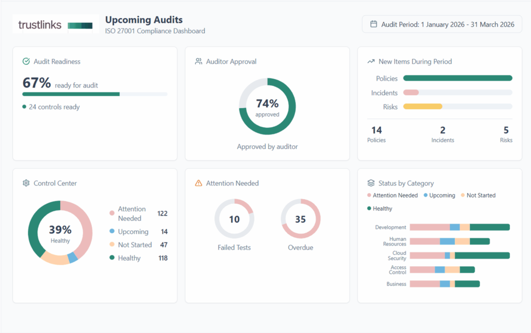Click the Audit Readiness progress bar

94,95
